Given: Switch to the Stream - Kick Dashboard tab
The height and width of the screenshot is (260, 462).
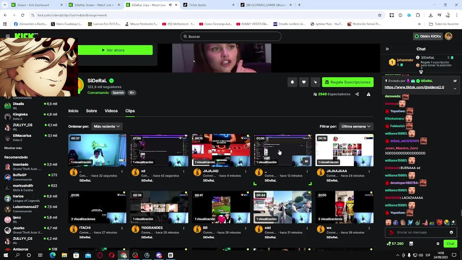Looking at the screenshot, I should (x=36, y=5).
